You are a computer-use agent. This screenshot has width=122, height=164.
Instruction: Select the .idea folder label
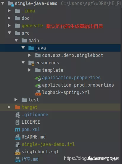[x=28, y=11]
